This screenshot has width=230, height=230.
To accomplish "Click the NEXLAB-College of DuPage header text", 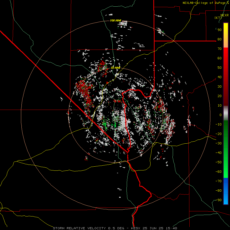I will pos(206,3).
